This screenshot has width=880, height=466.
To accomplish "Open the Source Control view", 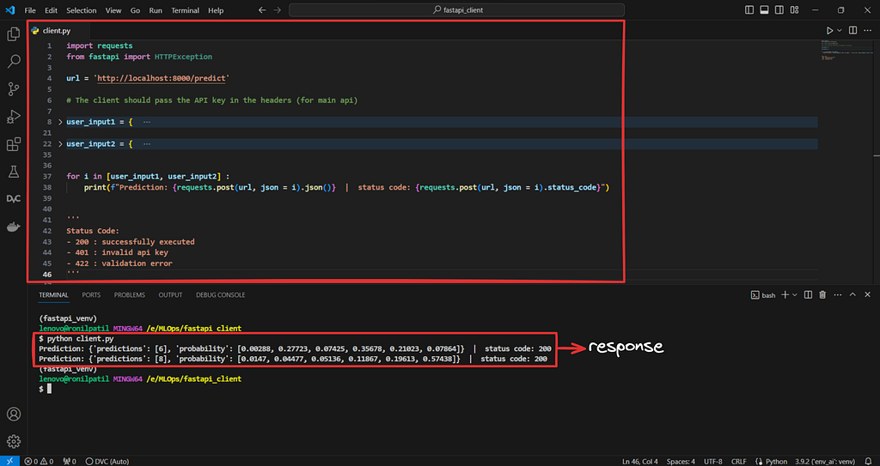I will click(14, 88).
